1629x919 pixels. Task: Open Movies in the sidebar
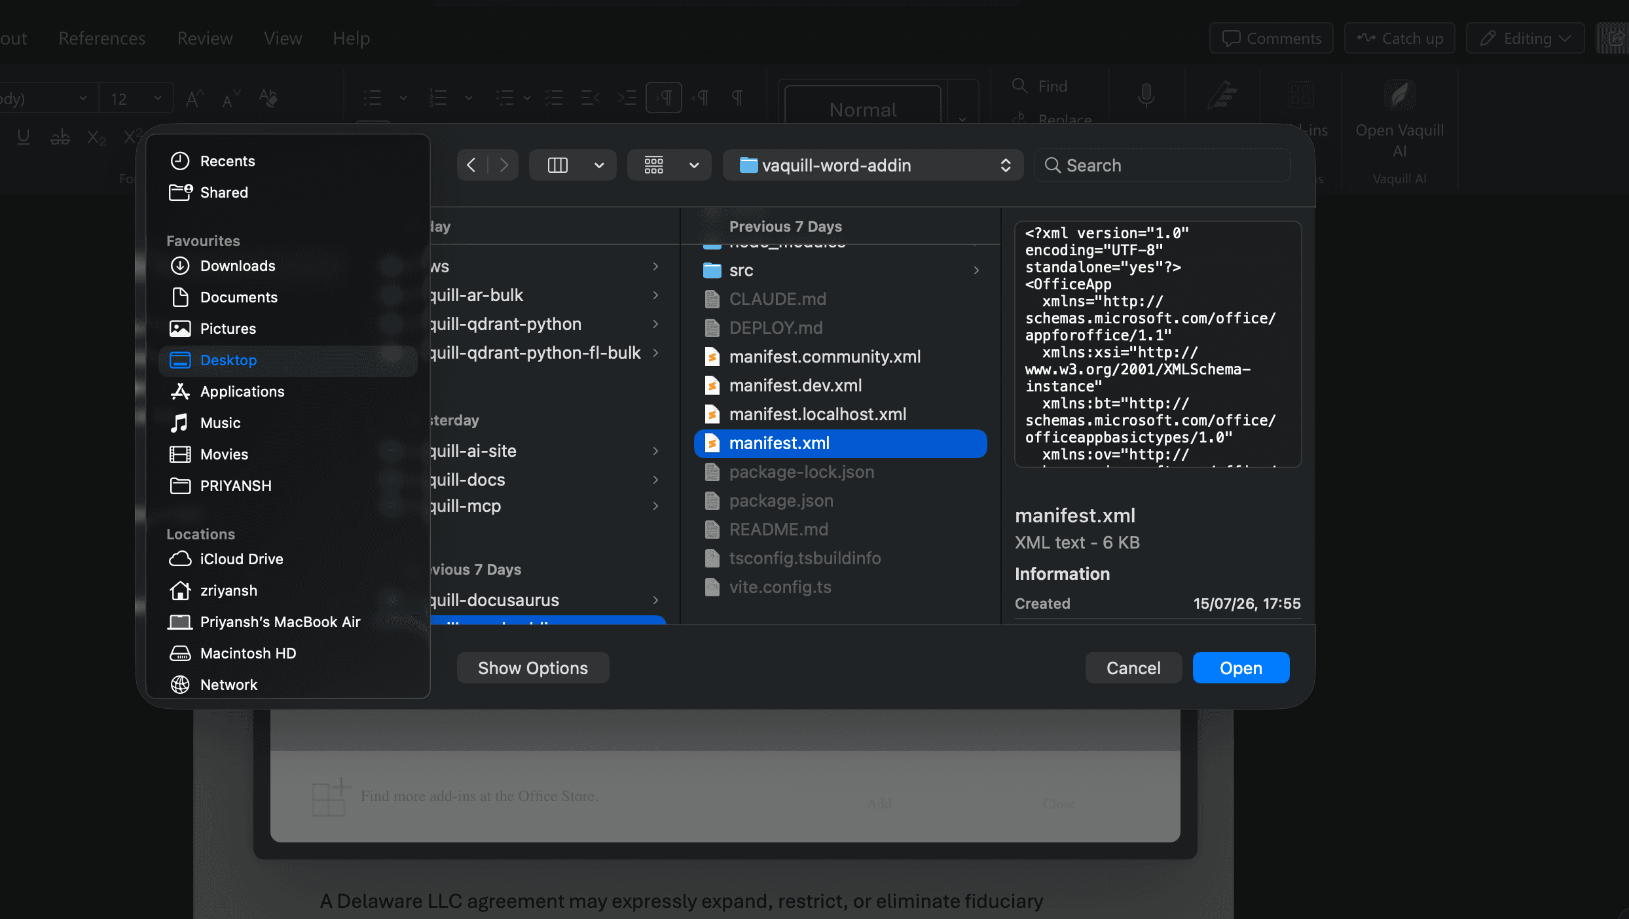click(288, 454)
